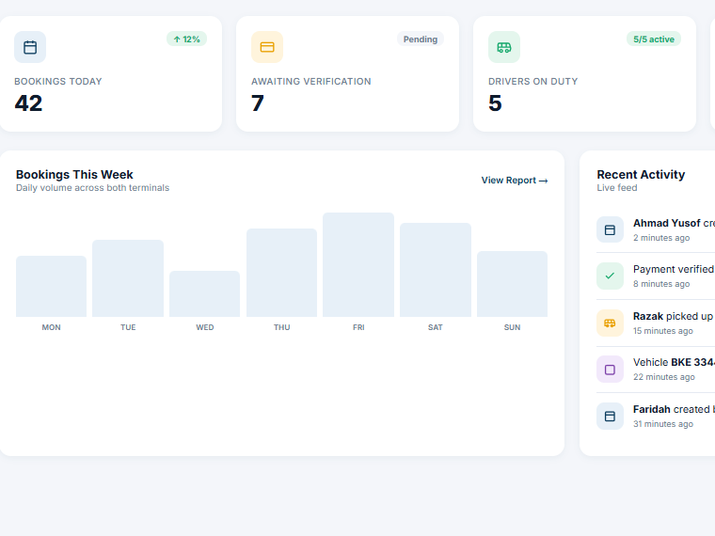The image size is (715, 536).
Task: Click the '22 minutes ago' timestamp
Action: pyautogui.click(x=664, y=376)
